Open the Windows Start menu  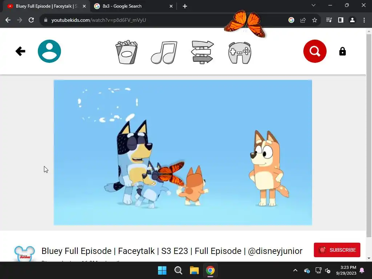[162, 270]
